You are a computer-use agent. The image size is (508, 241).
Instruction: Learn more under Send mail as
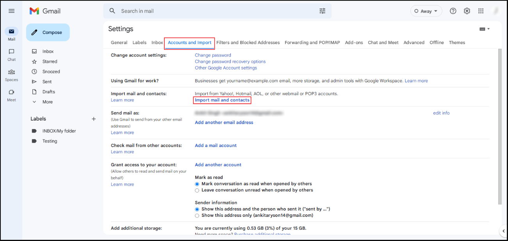tap(122, 133)
